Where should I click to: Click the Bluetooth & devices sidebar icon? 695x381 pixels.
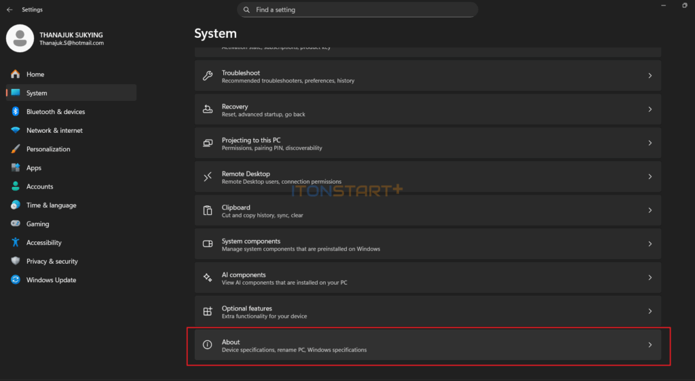click(15, 112)
